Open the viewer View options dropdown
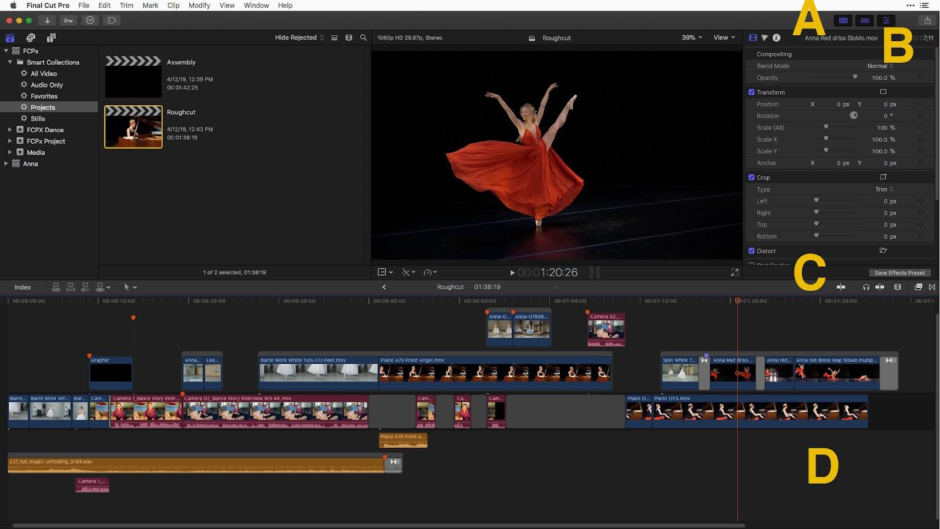 pyautogui.click(x=724, y=38)
